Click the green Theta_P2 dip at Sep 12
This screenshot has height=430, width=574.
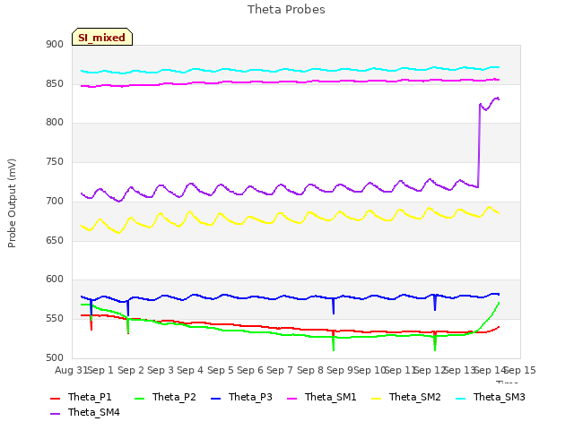[x=435, y=344]
